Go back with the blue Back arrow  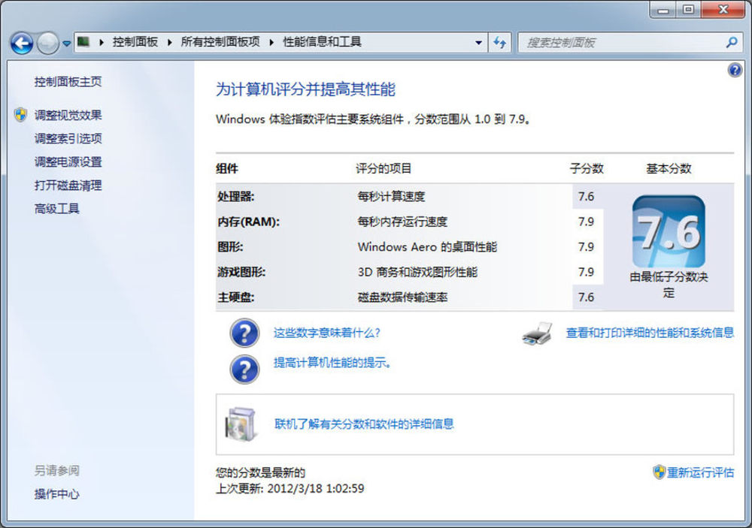22,43
